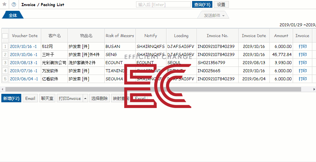Click item cell 洗护套装外2件
Image resolution: width=316 pixels, height=162 pixels.
click(86, 63)
